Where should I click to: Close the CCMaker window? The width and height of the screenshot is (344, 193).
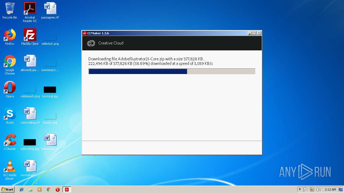pos(259,33)
